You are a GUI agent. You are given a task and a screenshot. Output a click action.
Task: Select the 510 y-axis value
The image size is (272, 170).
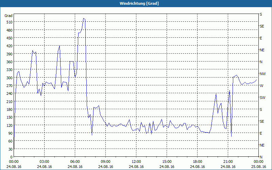coord(10,22)
